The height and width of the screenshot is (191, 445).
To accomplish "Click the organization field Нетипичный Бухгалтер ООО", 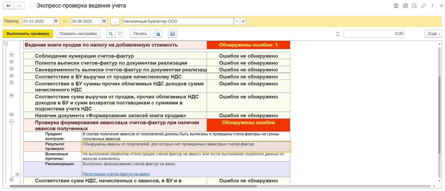I will pyautogui.click(x=178, y=21).
